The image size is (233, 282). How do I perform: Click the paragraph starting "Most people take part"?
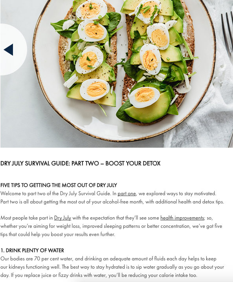(111, 226)
